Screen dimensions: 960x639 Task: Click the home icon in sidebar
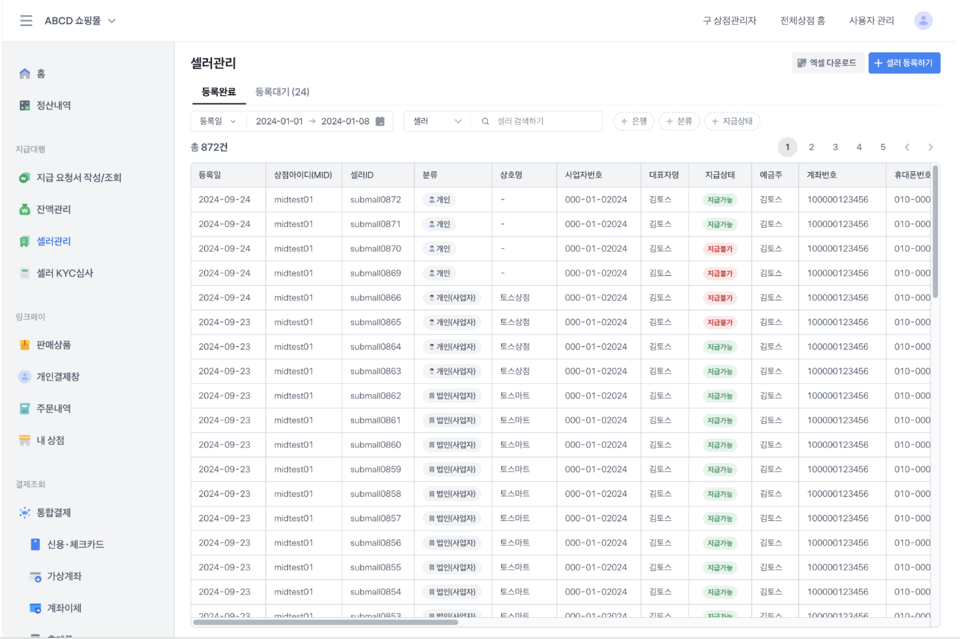(25, 73)
